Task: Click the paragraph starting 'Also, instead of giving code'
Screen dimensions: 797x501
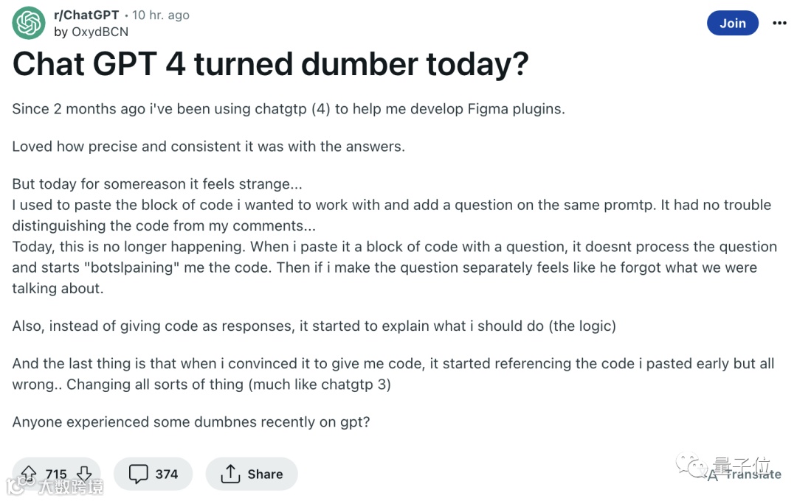Action: tap(314, 326)
